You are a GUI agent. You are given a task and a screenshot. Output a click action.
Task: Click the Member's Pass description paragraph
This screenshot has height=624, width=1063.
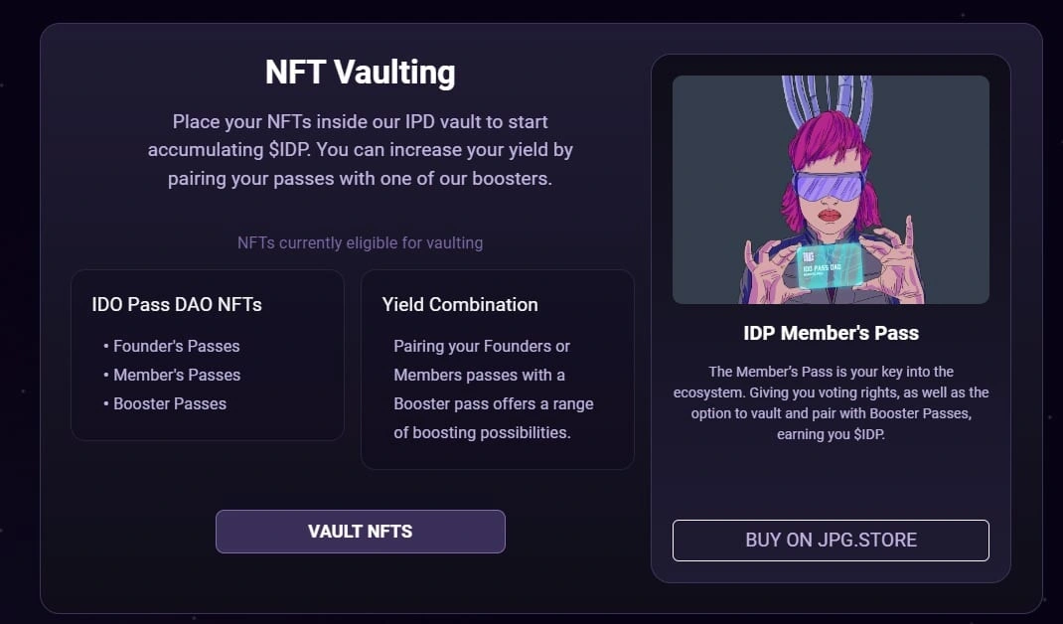point(831,402)
